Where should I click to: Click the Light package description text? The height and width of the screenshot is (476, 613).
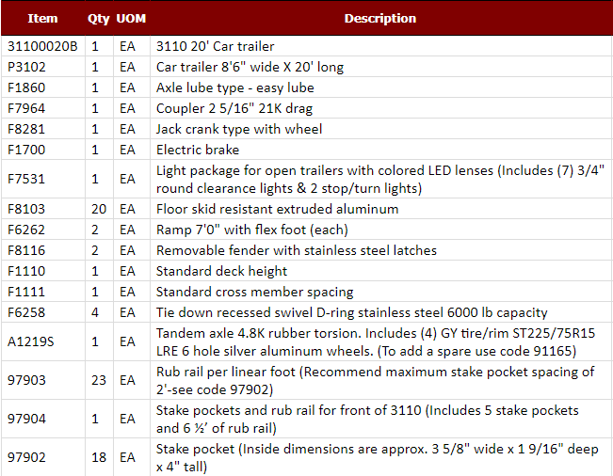coord(377,179)
